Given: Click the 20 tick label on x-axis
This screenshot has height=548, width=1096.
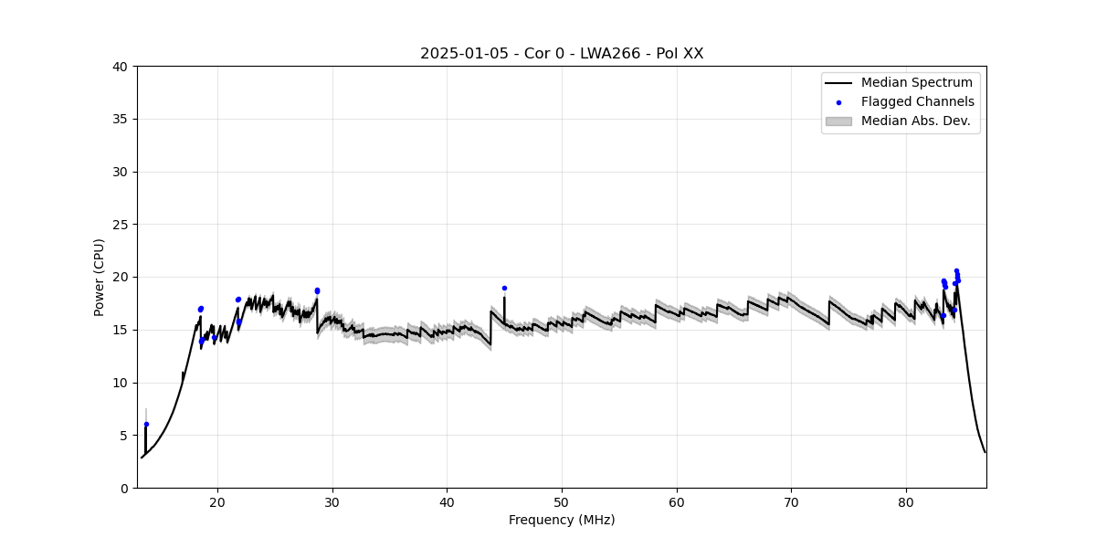Looking at the screenshot, I should [217, 502].
